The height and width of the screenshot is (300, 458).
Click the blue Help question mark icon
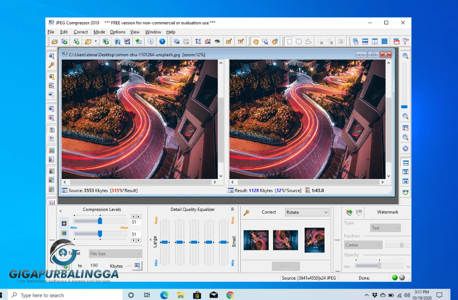[x=162, y=42]
